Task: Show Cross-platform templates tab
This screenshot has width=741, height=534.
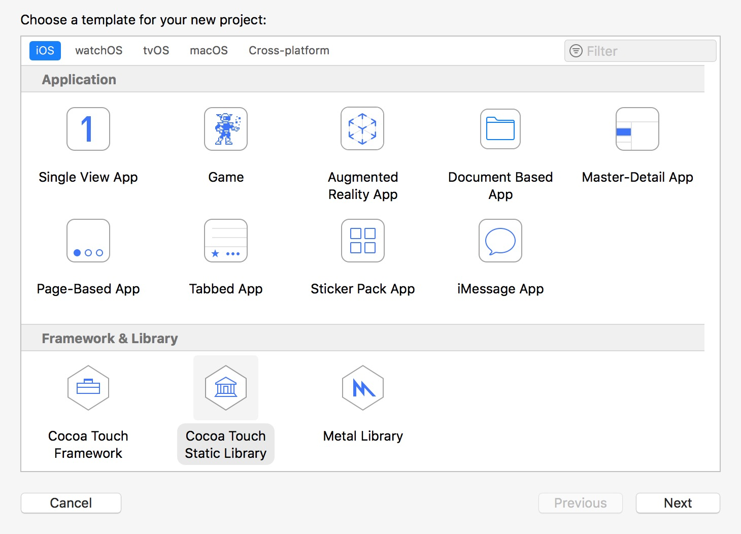Action: point(289,51)
